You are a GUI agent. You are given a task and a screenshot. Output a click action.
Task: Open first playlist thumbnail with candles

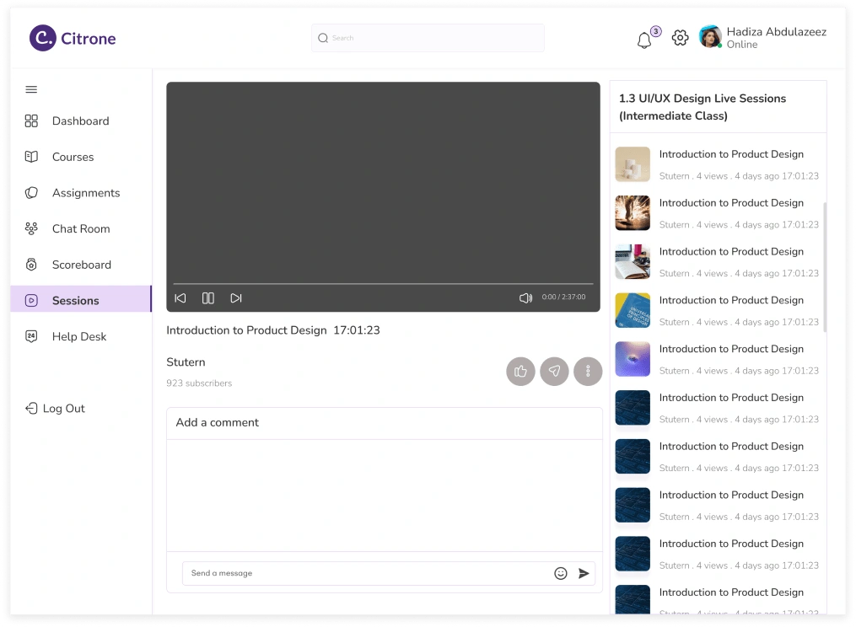pos(633,163)
